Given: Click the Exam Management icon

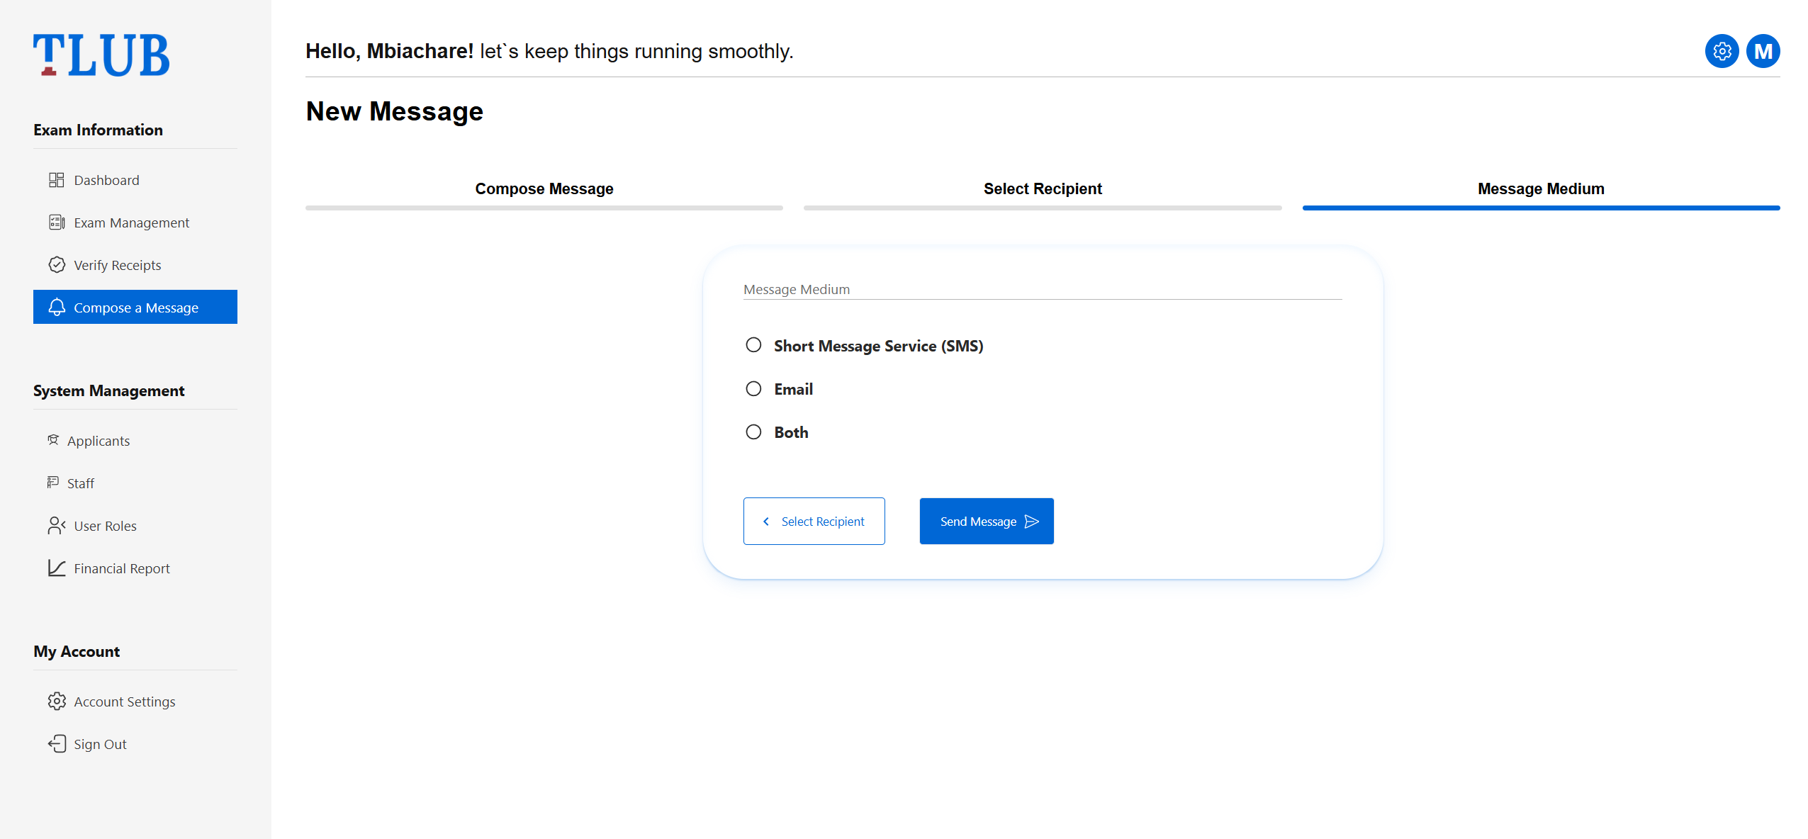Looking at the screenshot, I should point(57,223).
